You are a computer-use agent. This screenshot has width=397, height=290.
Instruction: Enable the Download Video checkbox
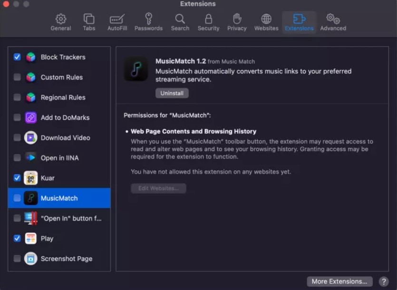tap(17, 138)
